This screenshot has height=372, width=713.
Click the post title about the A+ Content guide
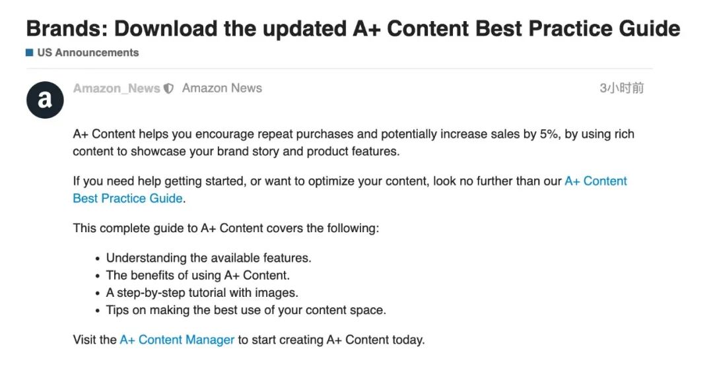[353, 28]
